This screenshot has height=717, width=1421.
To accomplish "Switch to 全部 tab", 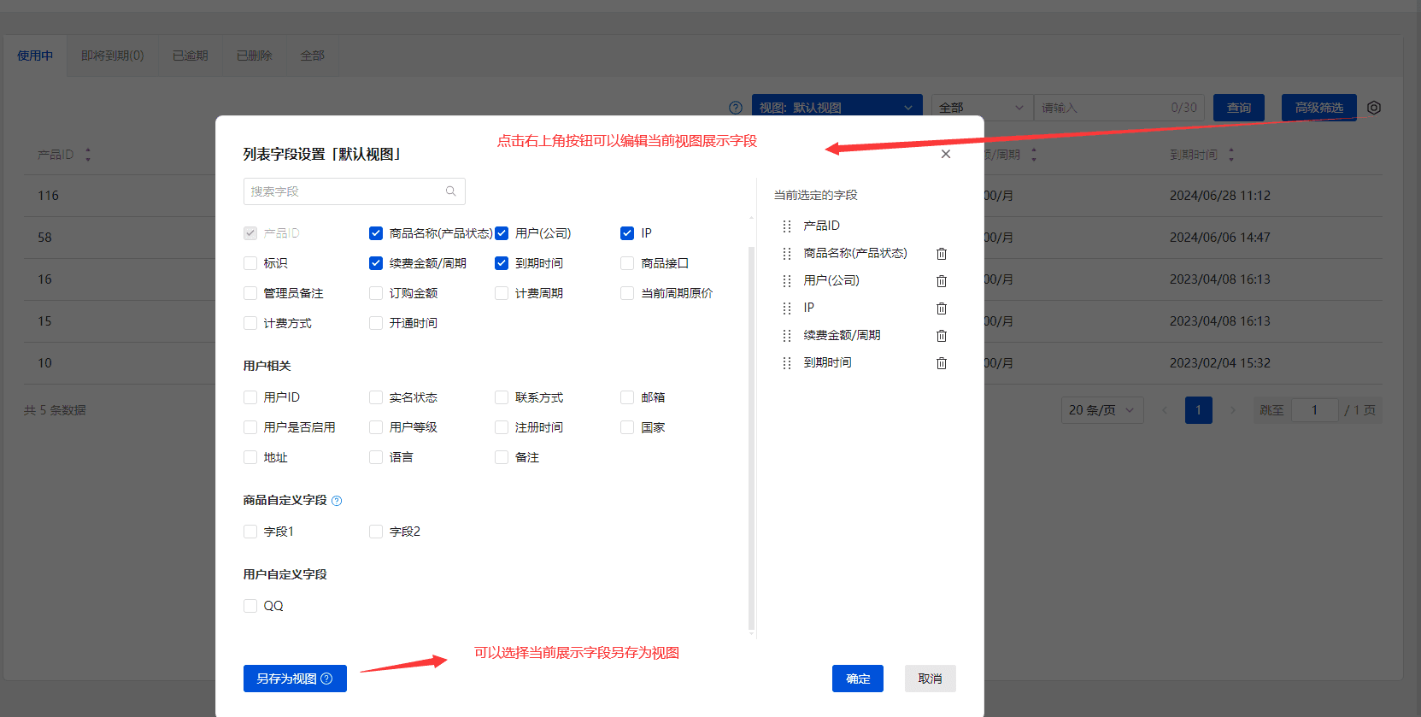I will [313, 56].
